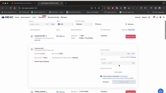Open the RUB fiat currency dropdown
This screenshot has height=93, width=166.
pos(65,24)
